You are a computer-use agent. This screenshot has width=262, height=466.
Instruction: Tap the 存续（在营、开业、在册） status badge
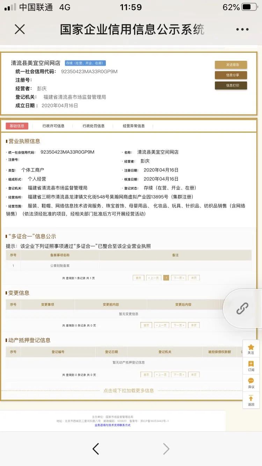(85, 63)
